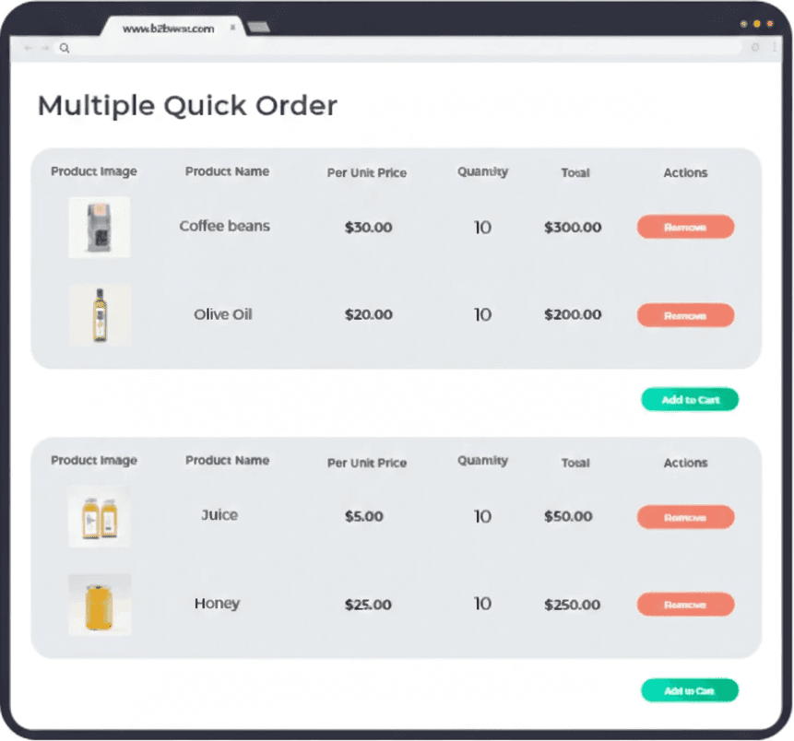
Task: Click Juice quantity value 10
Action: coord(482,516)
